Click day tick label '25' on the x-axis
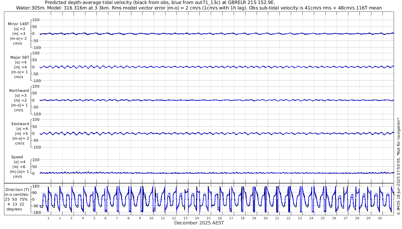Viewport: 402px width, 229px height. click(x=323, y=218)
